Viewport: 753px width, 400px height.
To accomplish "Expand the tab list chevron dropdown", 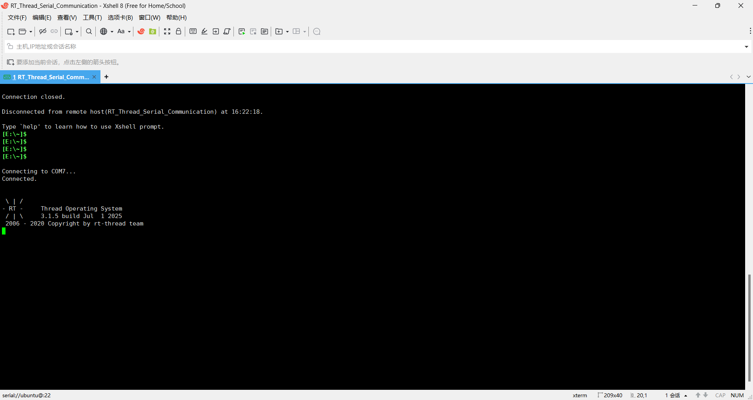I will (749, 77).
